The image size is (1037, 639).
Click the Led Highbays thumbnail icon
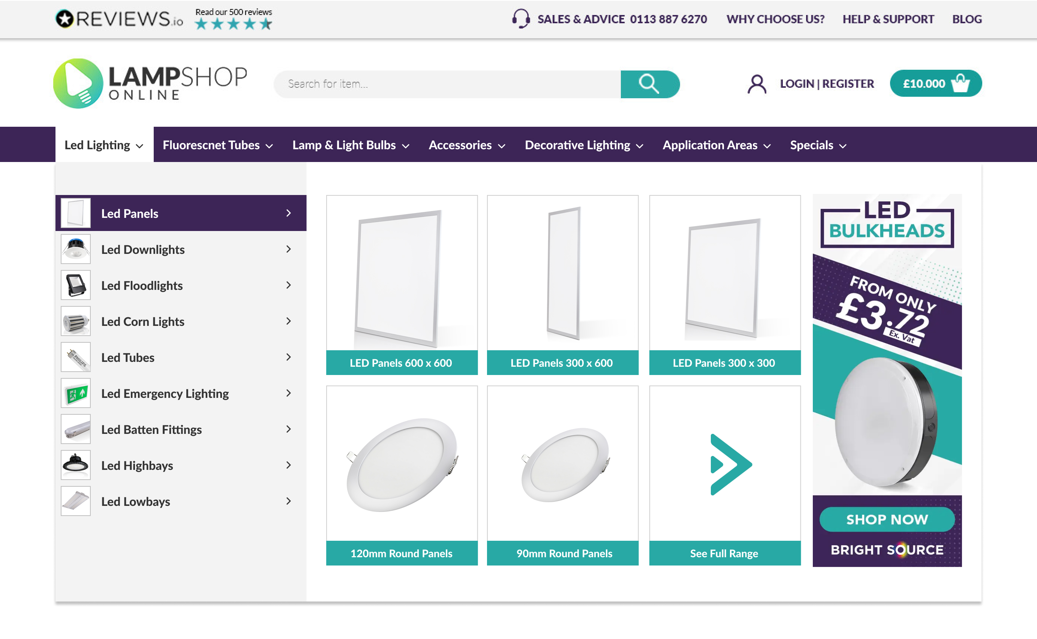(x=76, y=465)
